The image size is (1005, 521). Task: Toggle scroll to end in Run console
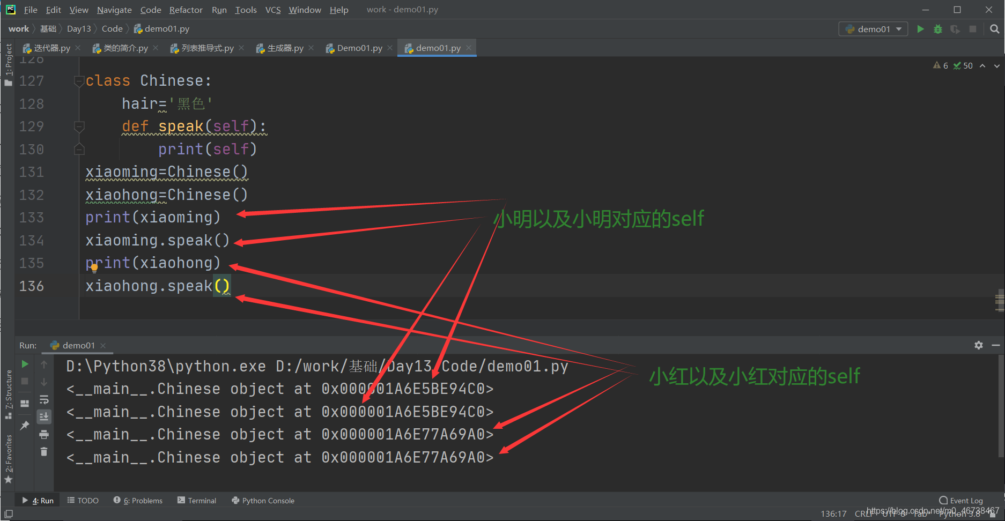[44, 416]
